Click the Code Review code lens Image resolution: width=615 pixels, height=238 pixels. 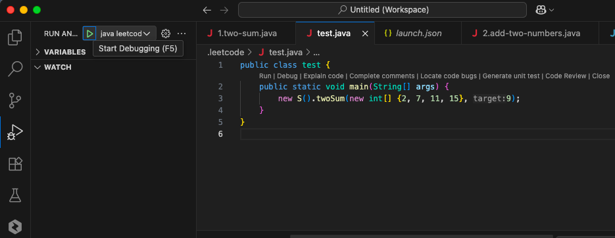566,76
